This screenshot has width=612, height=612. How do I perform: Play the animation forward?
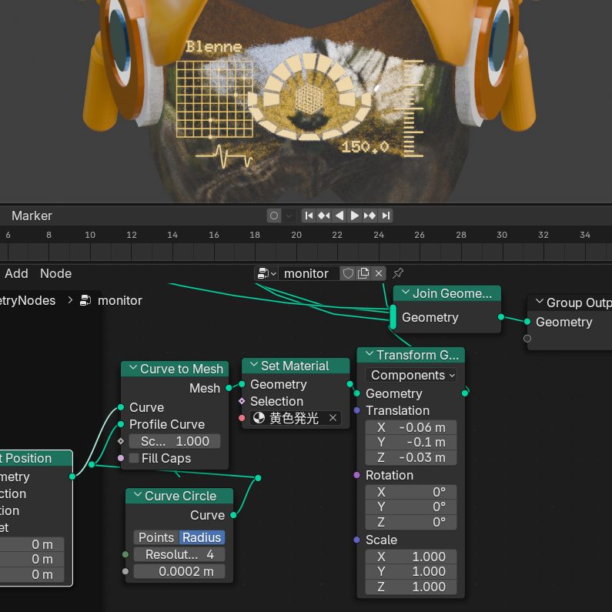pos(355,216)
